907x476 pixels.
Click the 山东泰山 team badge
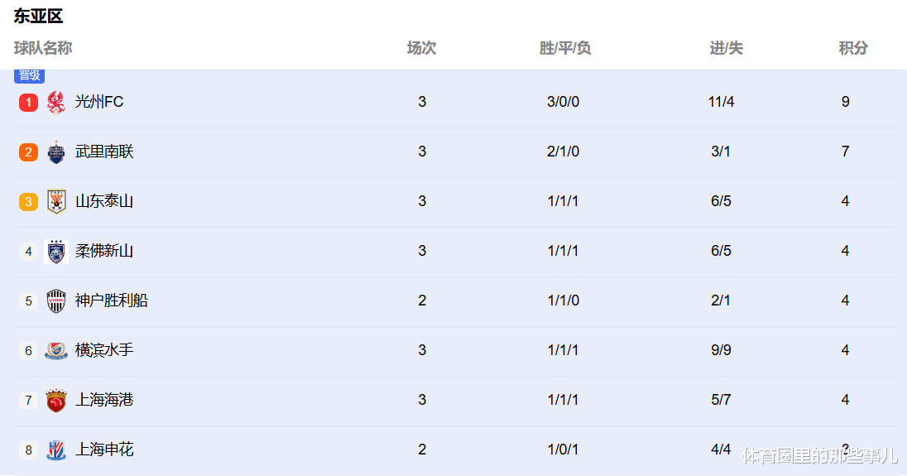point(56,202)
